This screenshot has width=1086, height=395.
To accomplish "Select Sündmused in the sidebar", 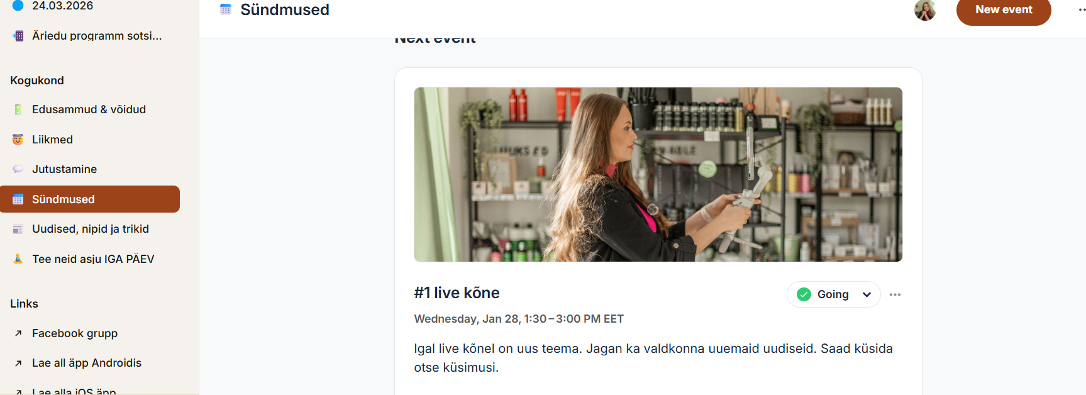I will 90,199.
